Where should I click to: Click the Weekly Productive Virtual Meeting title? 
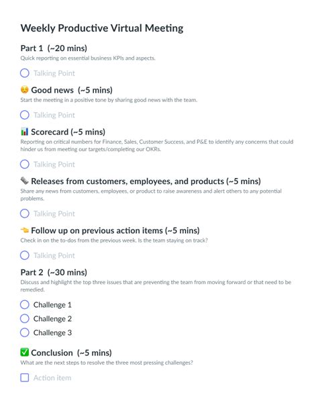point(102,28)
